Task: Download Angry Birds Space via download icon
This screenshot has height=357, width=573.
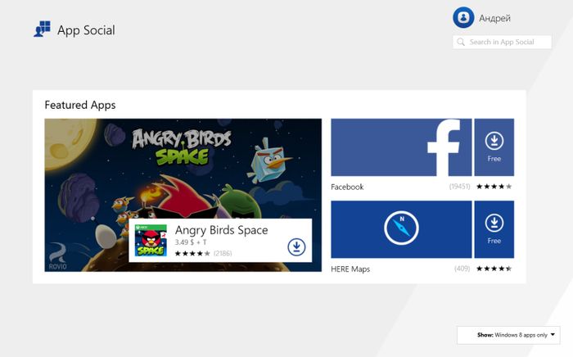Action: coord(296,247)
